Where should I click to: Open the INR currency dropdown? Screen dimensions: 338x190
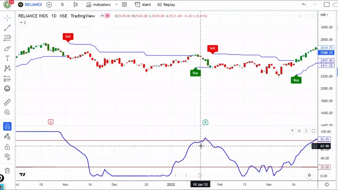[324, 15]
